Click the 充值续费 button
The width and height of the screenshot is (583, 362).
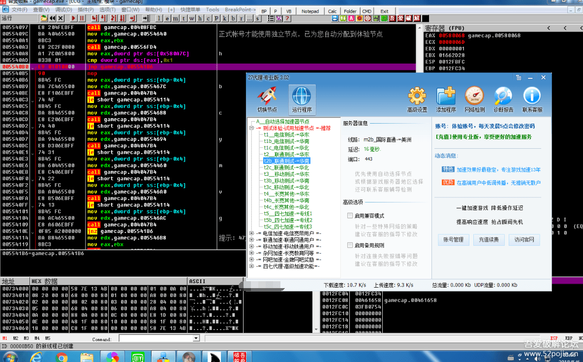[x=489, y=239]
